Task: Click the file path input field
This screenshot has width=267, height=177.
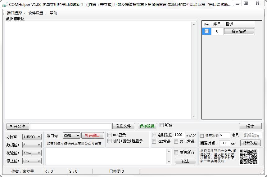Action: pos(71,126)
